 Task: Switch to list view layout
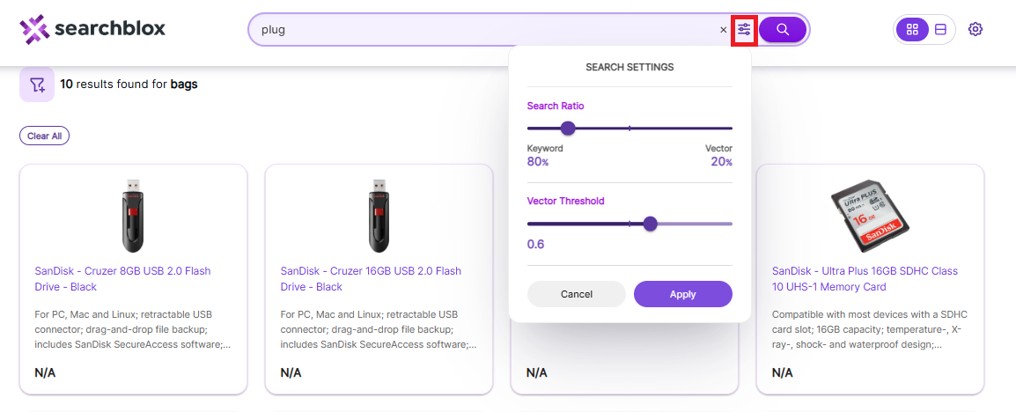tap(941, 29)
